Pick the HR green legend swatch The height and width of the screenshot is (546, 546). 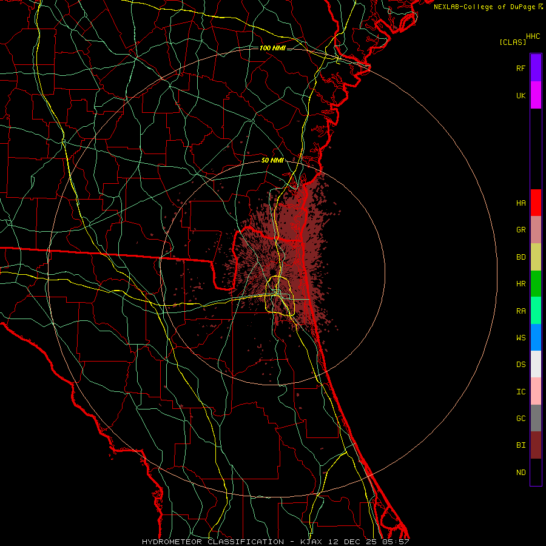point(536,283)
